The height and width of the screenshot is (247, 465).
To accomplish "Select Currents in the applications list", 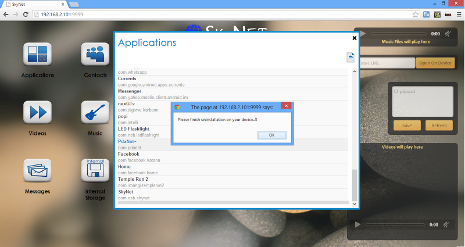I will pos(233,81).
